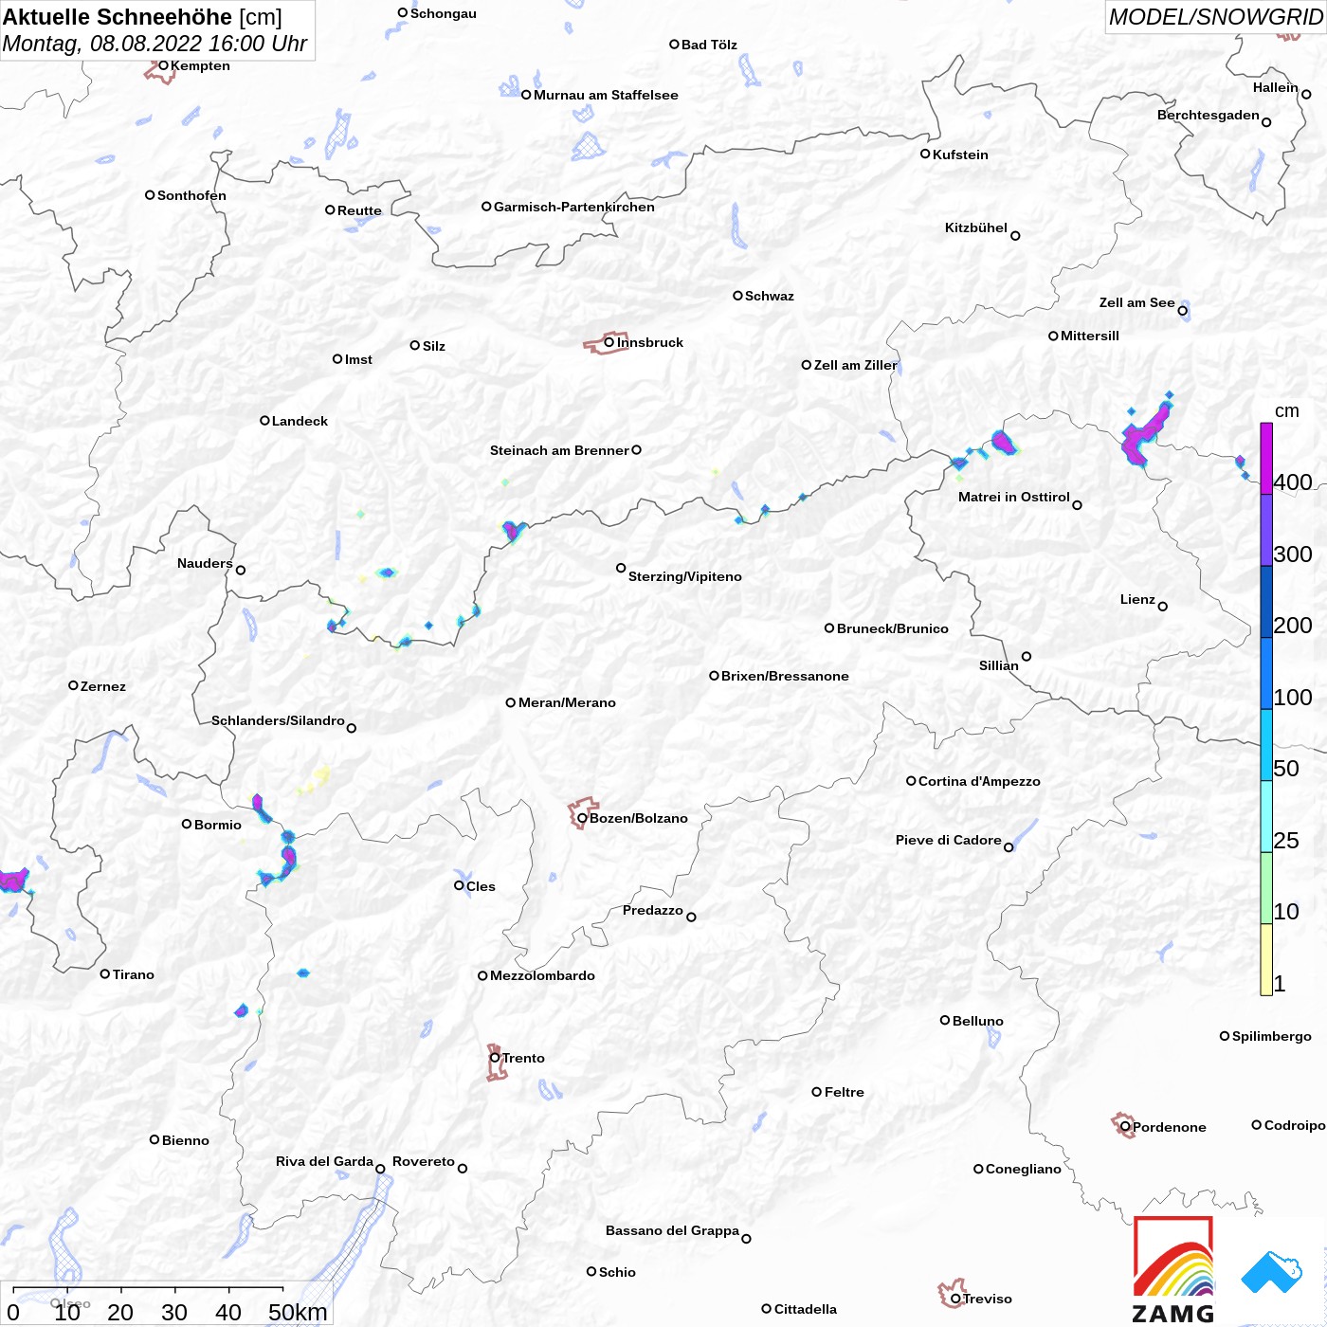Viewport: 1327px width, 1327px height.
Task: Click the ZAMG rainbow logo
Action: point(1173,1270)
